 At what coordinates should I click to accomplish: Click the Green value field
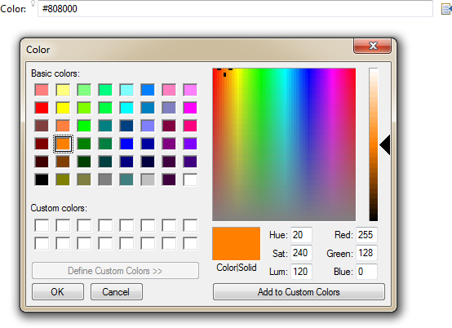point(366,253)
